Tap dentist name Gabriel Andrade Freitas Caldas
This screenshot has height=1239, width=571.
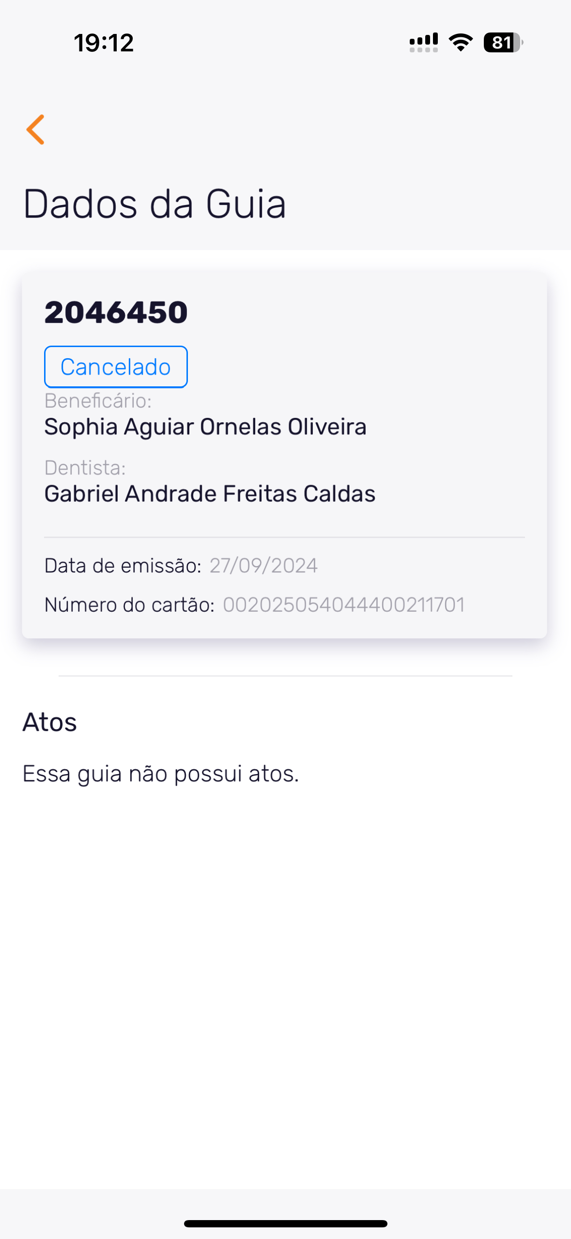tap(210, 494)
